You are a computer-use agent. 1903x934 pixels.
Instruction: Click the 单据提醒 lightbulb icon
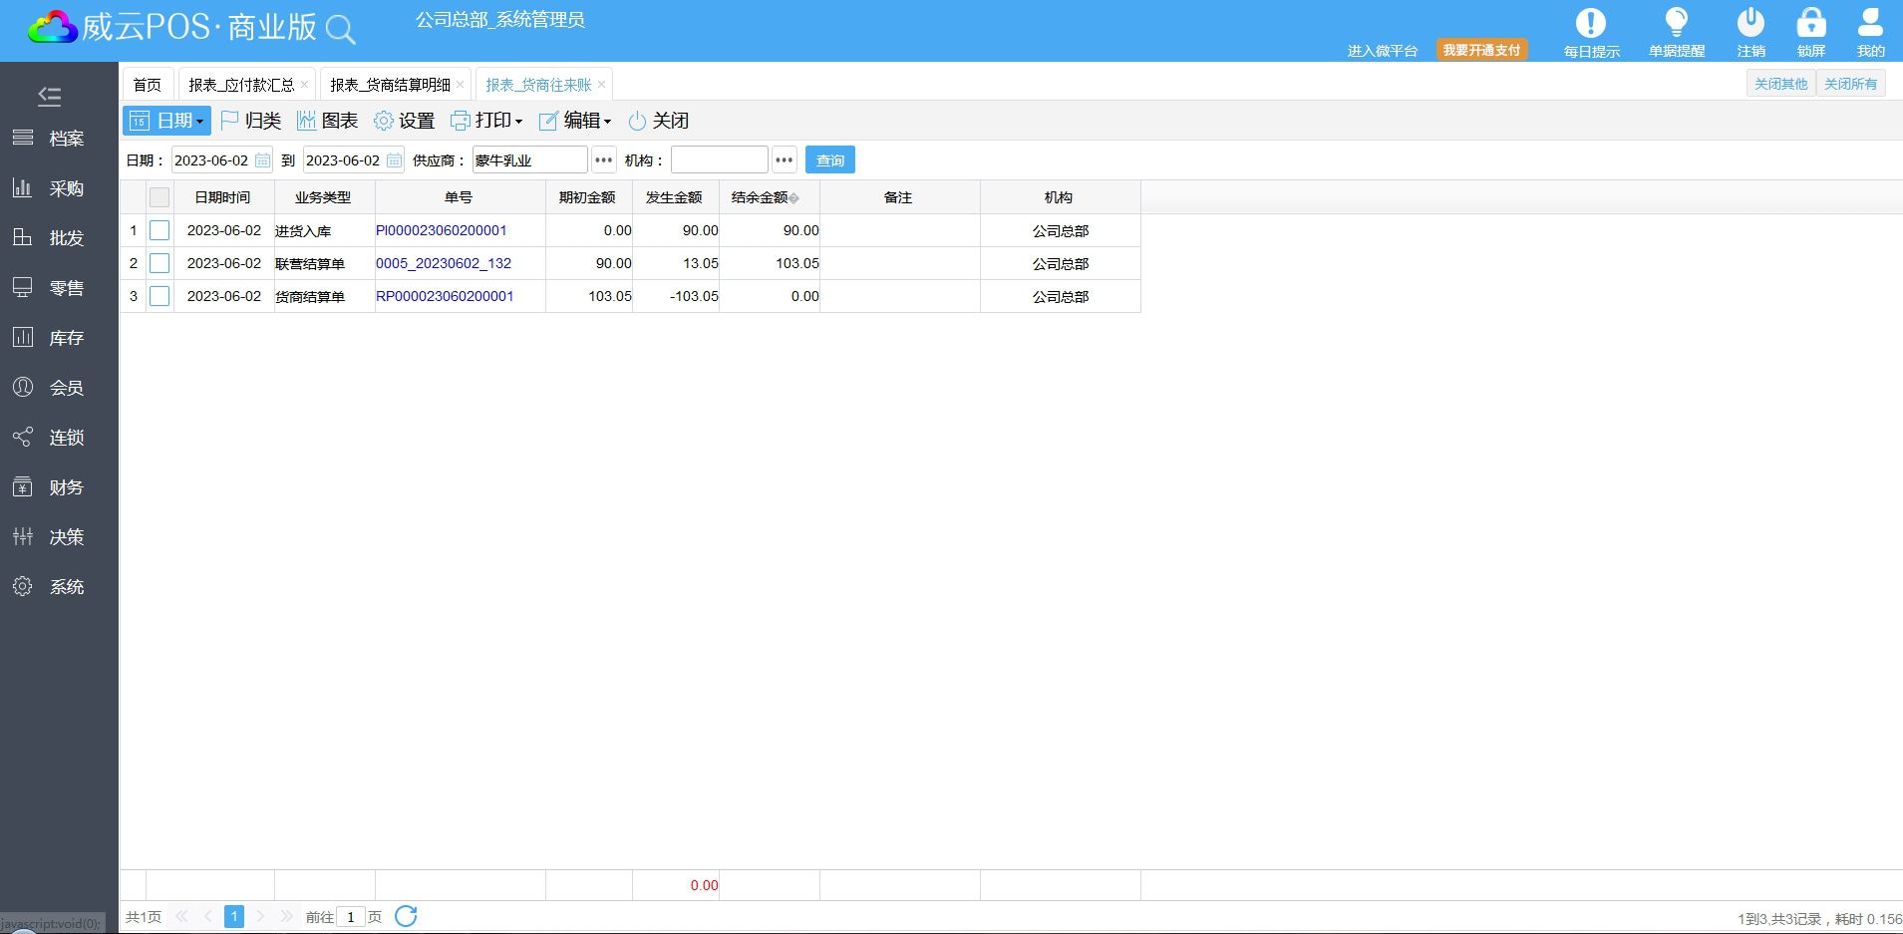click(x=1676, y=23)
